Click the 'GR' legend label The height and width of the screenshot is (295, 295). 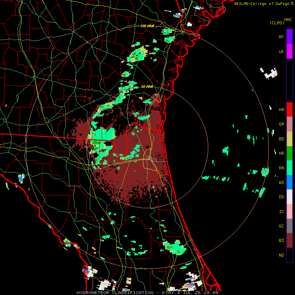tap(282, 124)
